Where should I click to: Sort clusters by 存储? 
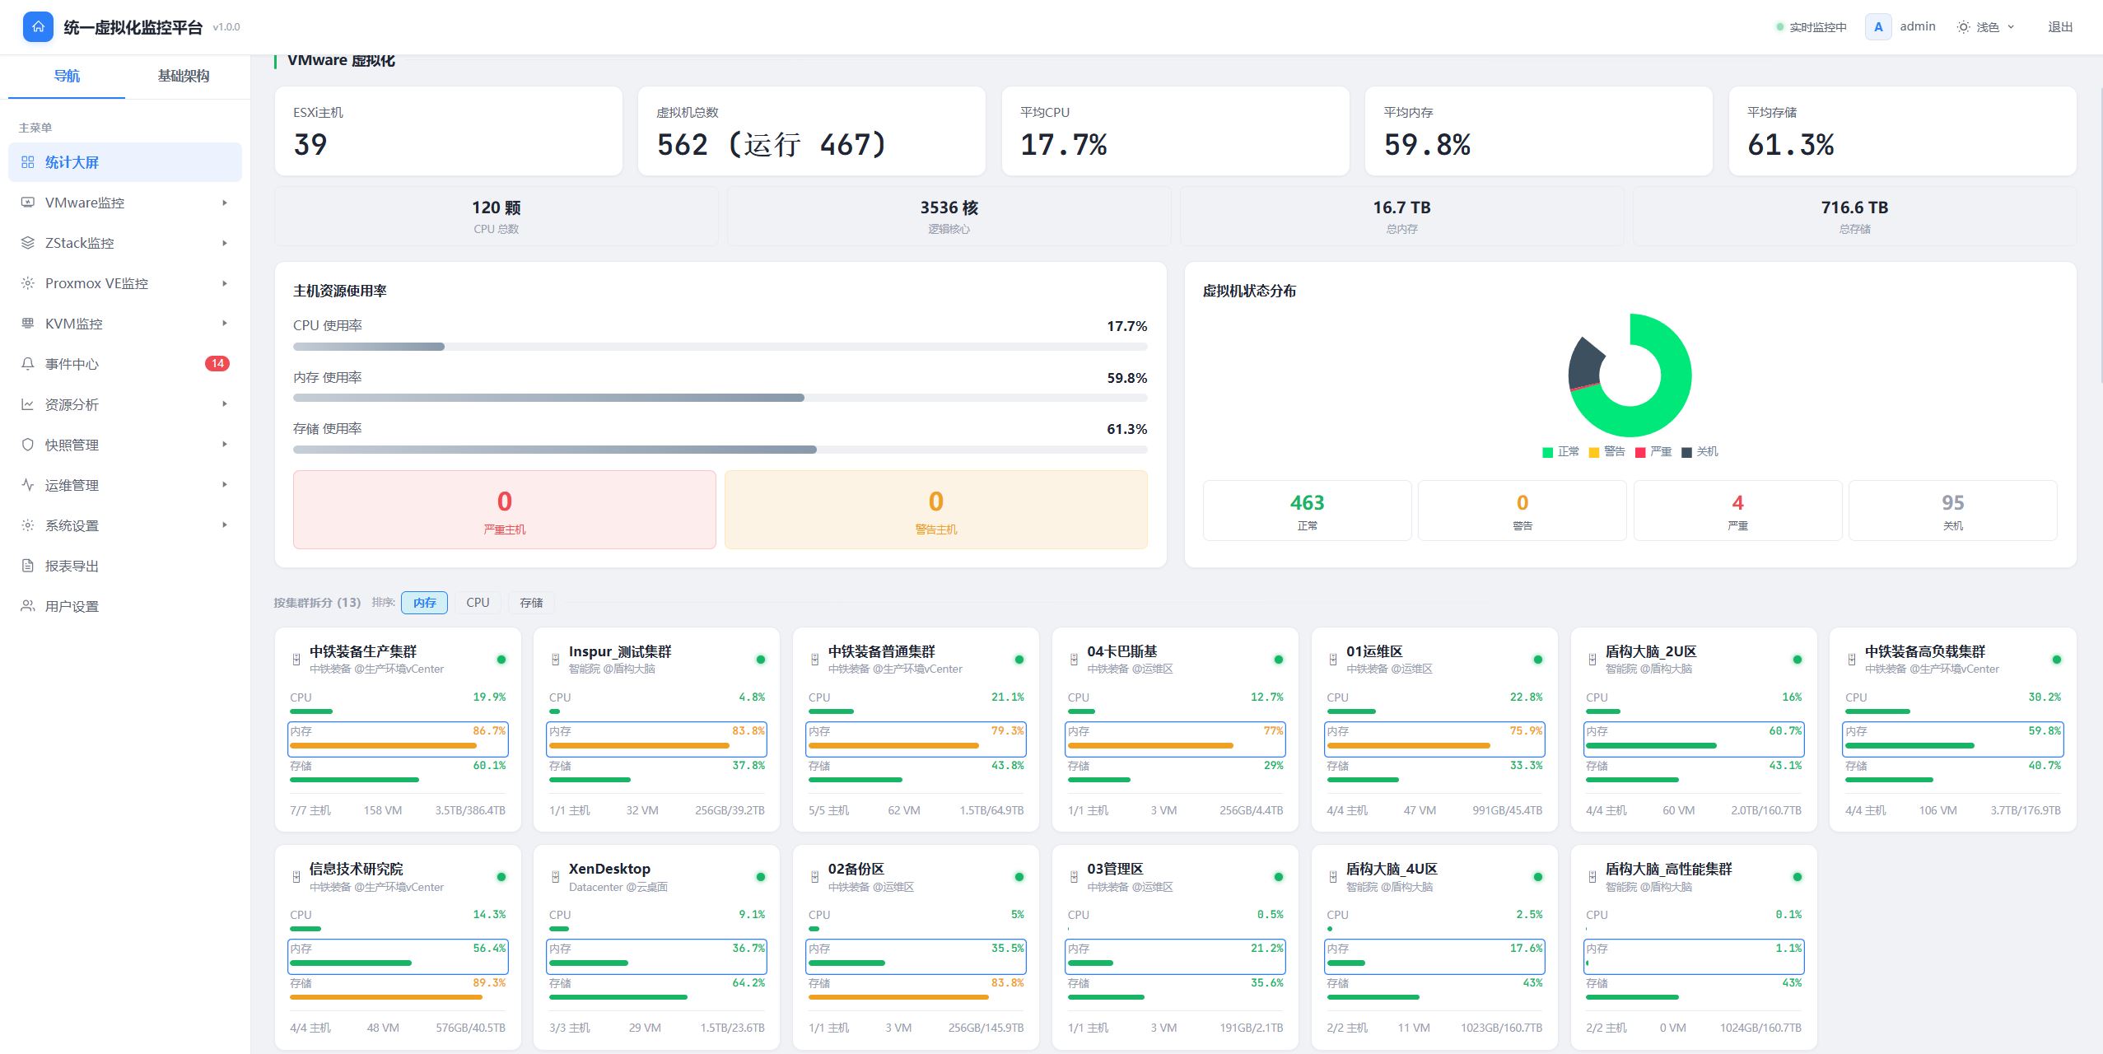coord(531,603)
